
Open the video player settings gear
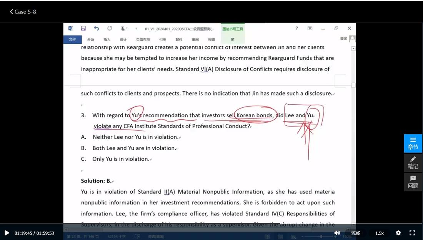(398, 233)
